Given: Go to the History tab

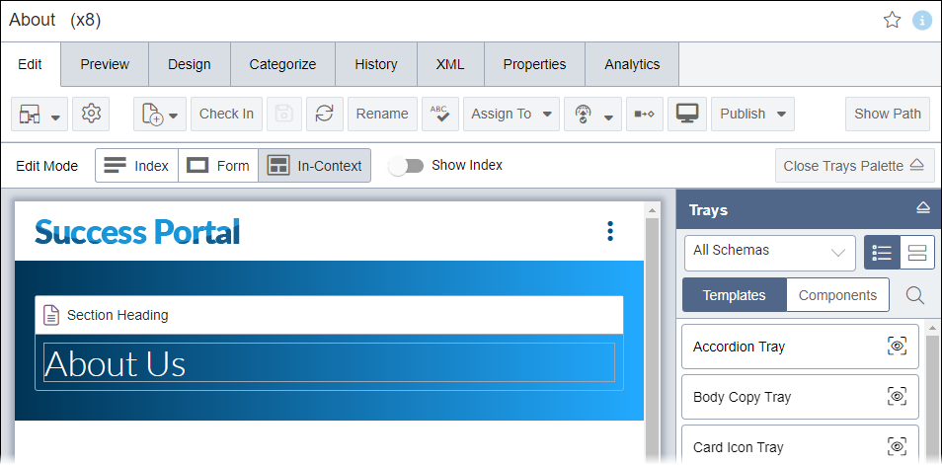Looking at the screenshot, I should pos(376,64).
